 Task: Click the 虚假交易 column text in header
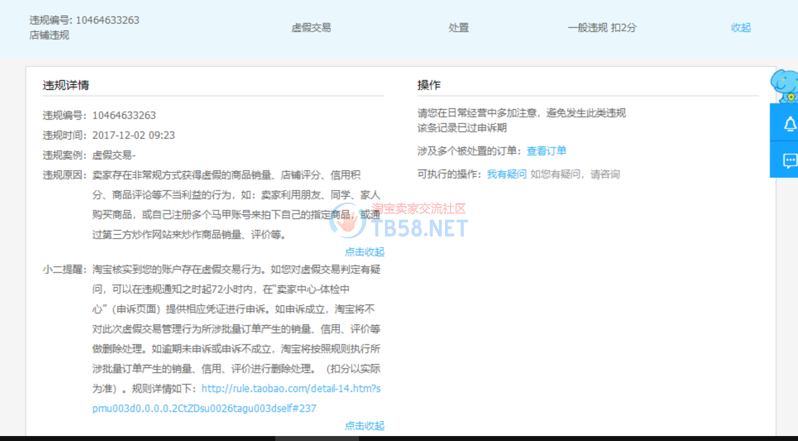click(x=311, y=28)
